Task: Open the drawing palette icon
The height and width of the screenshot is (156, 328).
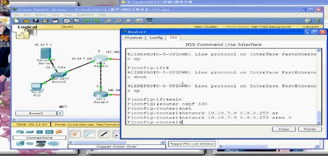Action: point(139,21)
